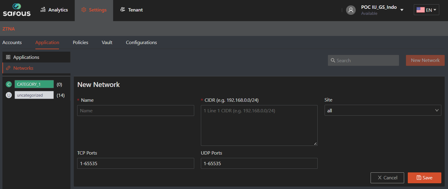
Task: Select the green CATEGORY_1 label
Action: tap(34, 85)
